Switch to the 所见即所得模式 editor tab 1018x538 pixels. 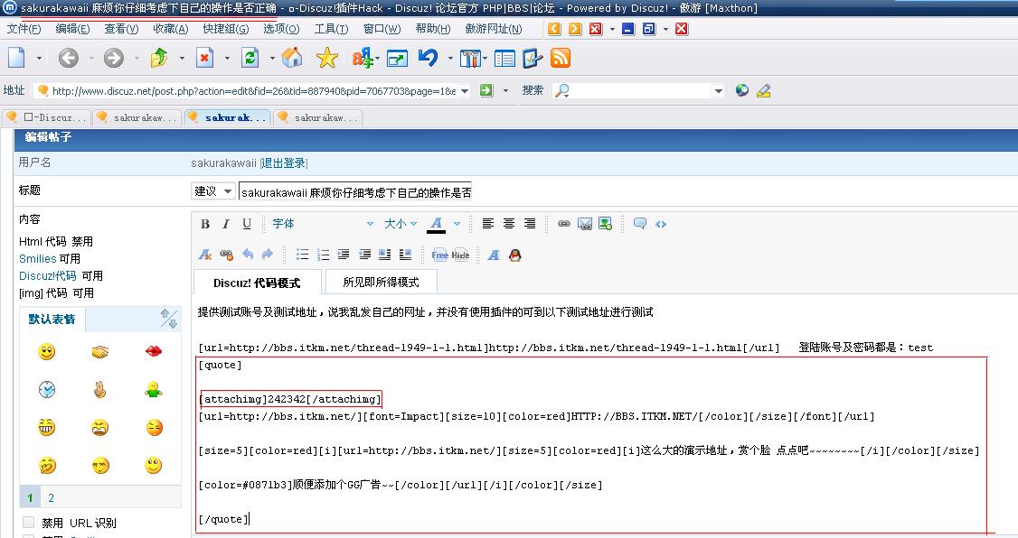click(381, 282)
